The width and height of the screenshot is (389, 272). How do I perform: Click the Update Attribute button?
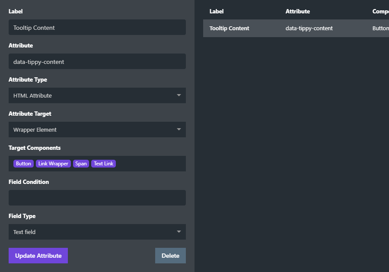[38, 256]
